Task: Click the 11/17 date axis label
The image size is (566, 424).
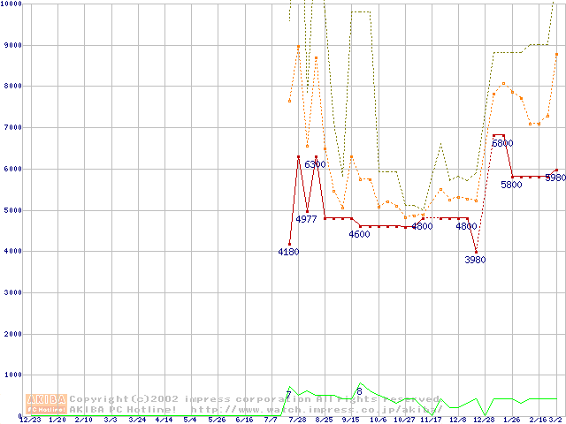Action: click(x=431, y=420)
